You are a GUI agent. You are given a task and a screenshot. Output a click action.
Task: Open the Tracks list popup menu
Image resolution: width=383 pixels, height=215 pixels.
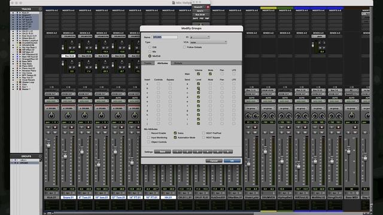coord(40,9)
